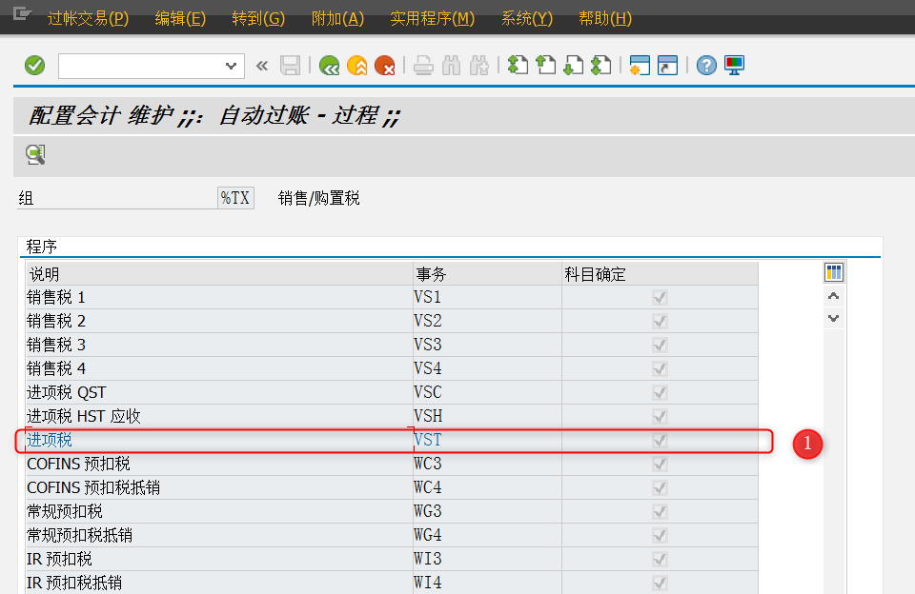Click the 说明 column header
The height and width of the screenshot is (594, 915).
pos(219,274)
